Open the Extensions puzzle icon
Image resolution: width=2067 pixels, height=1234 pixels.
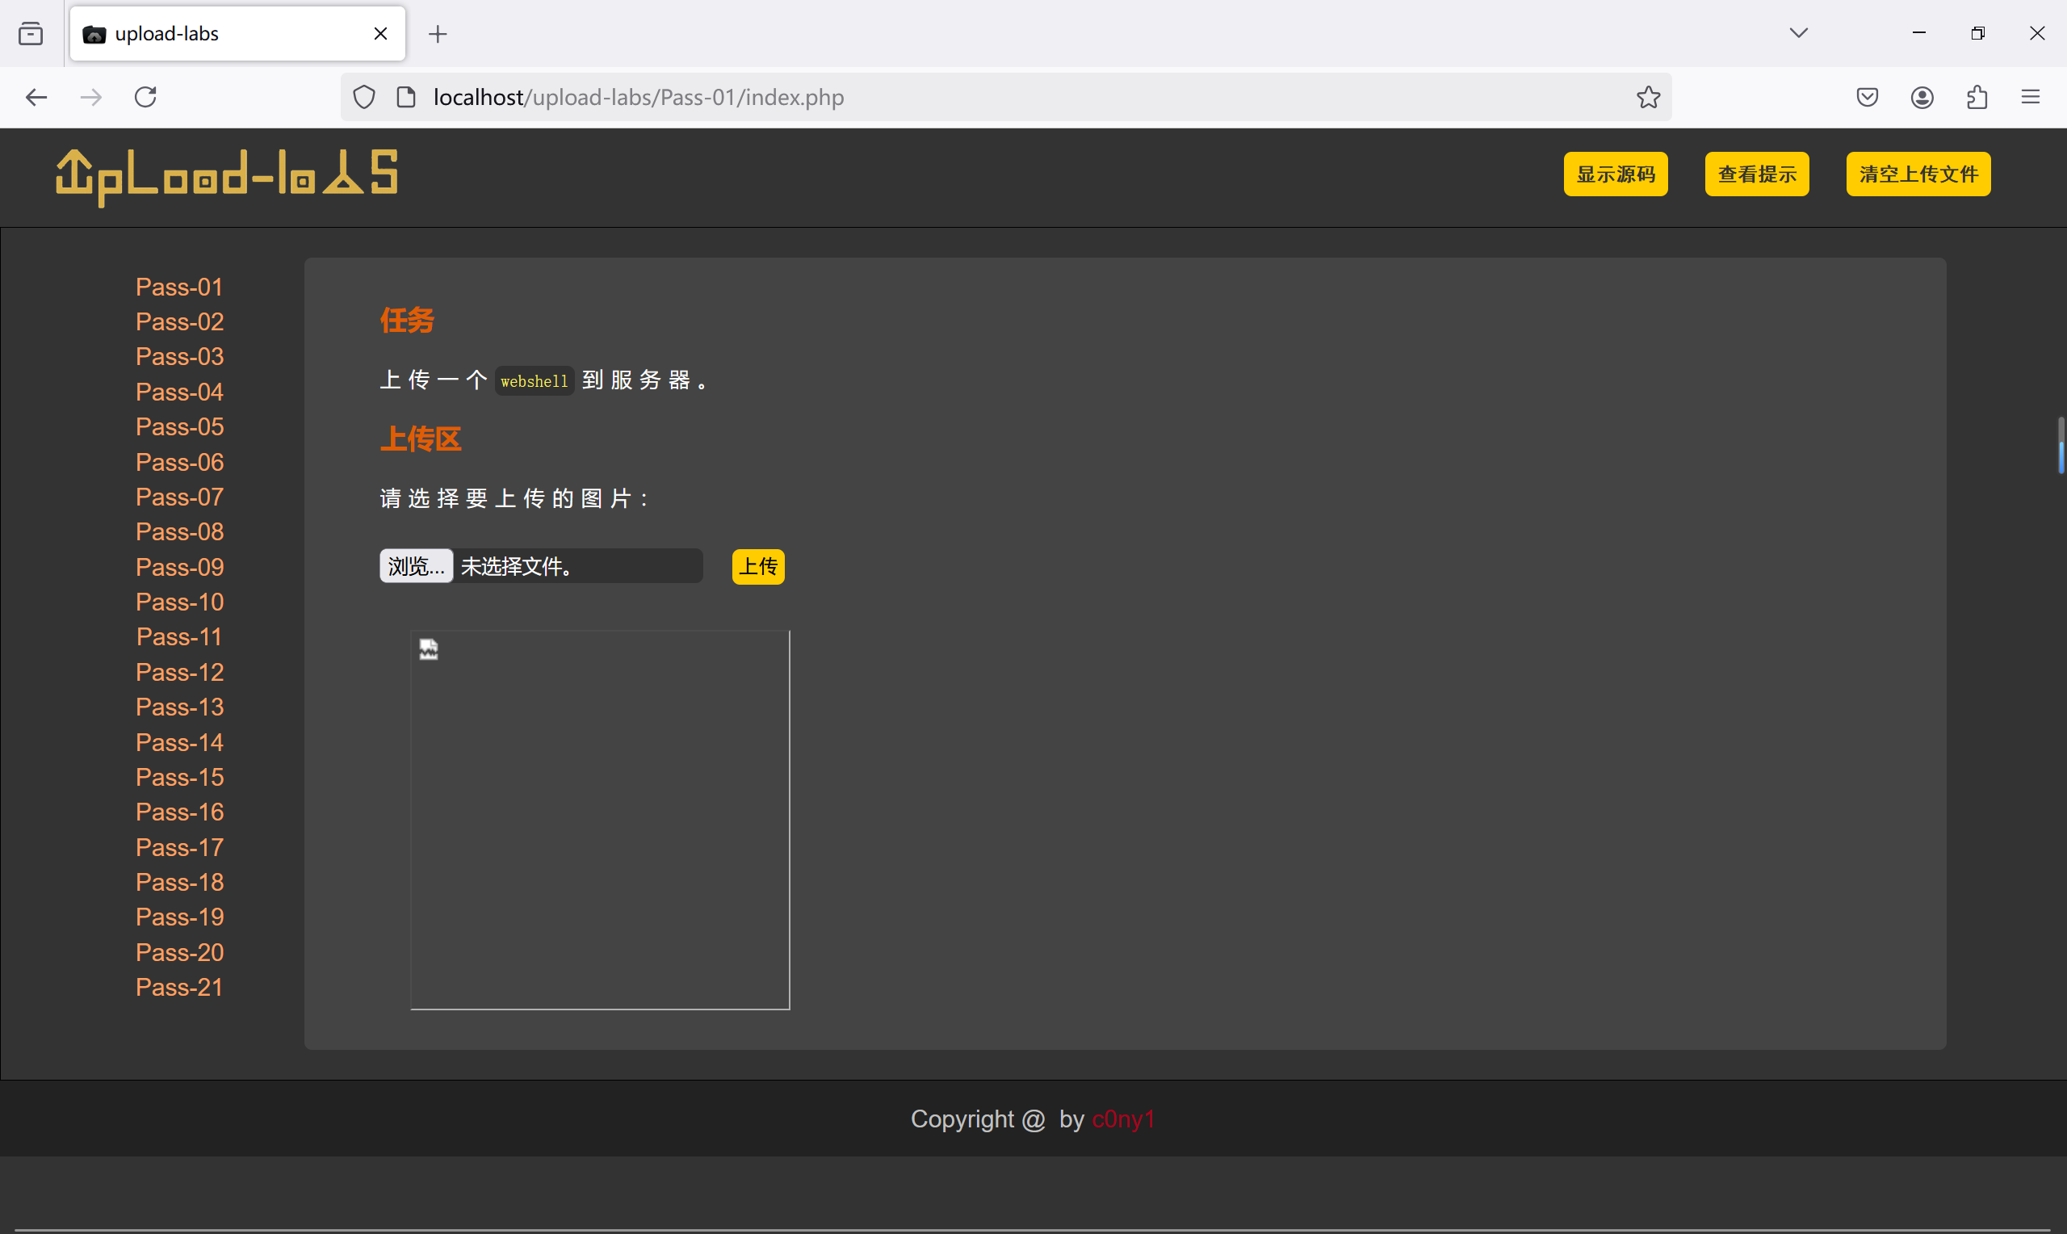pos(1977,97)
